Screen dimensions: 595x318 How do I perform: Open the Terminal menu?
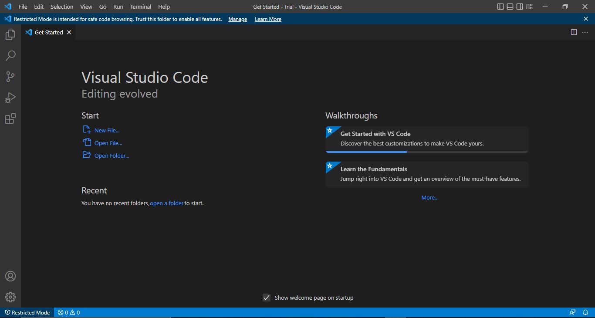tap(141, 7)
